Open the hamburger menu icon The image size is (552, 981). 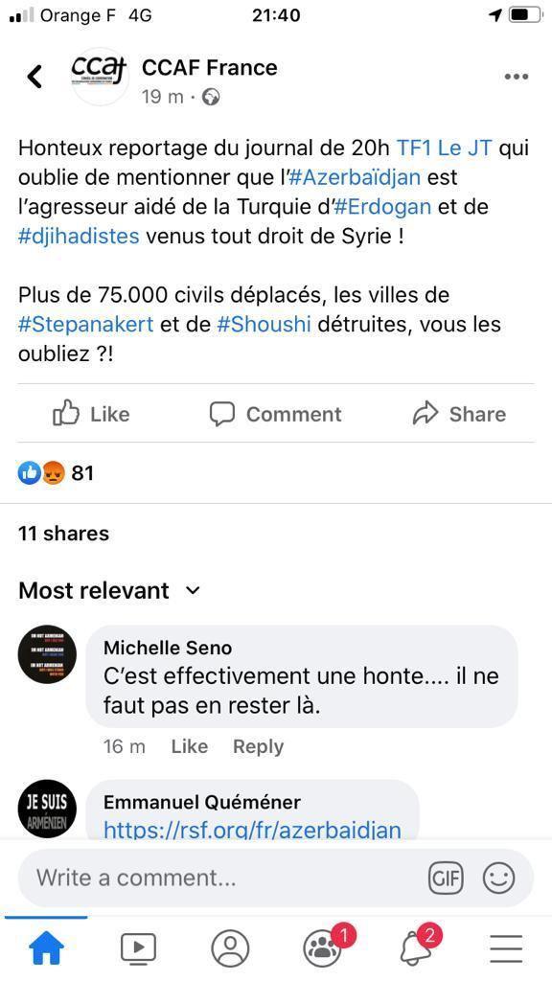click(506, 949)
